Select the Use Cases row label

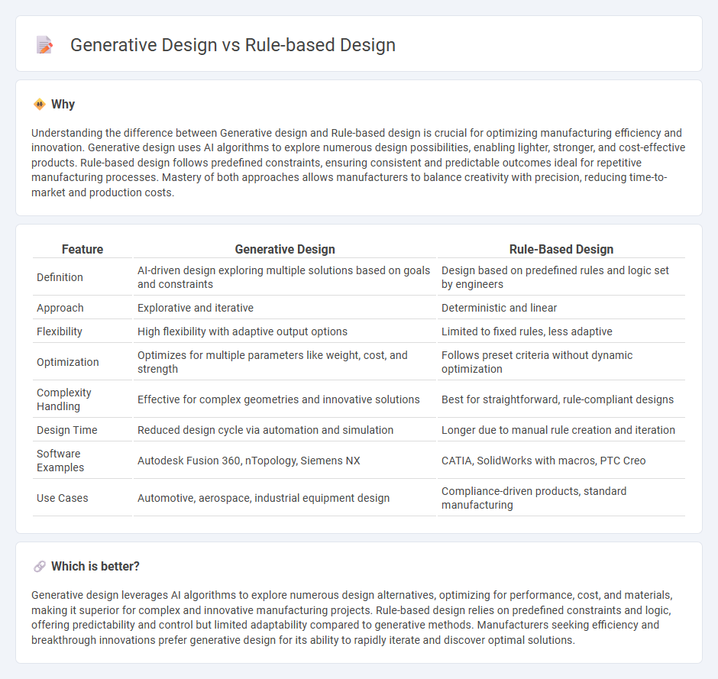click(62, 497)
